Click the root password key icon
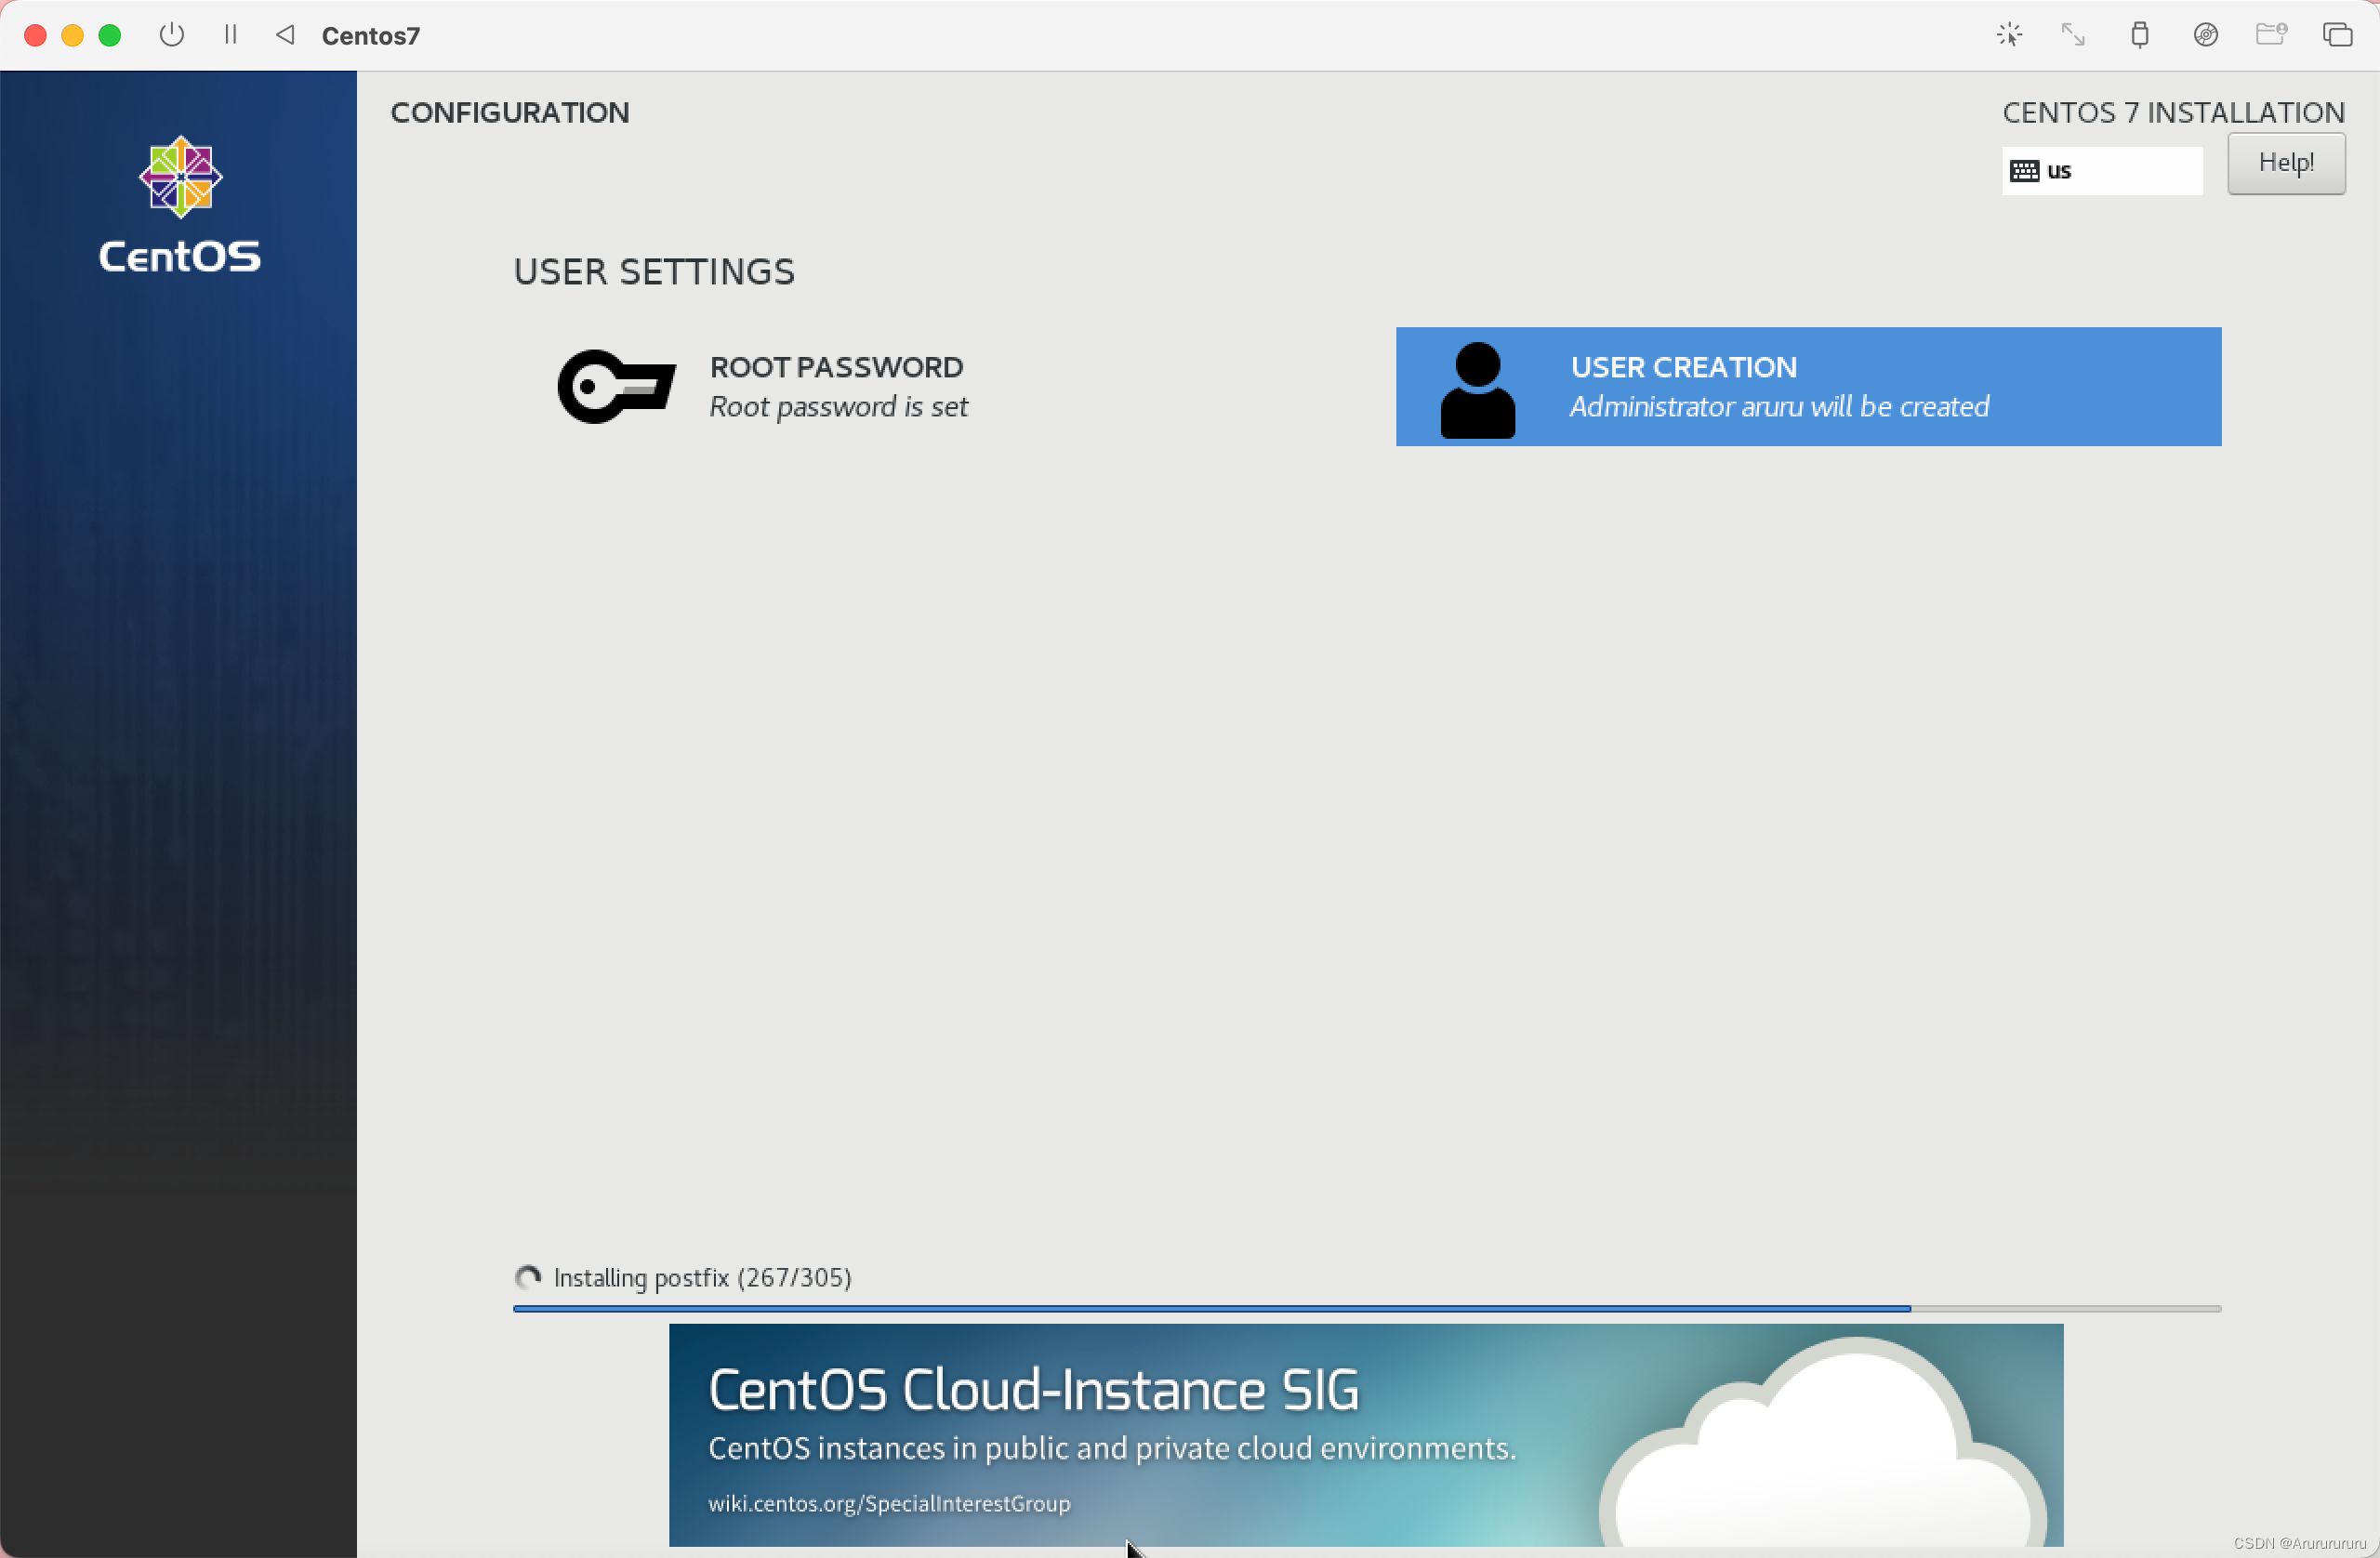 pos(617,387)
